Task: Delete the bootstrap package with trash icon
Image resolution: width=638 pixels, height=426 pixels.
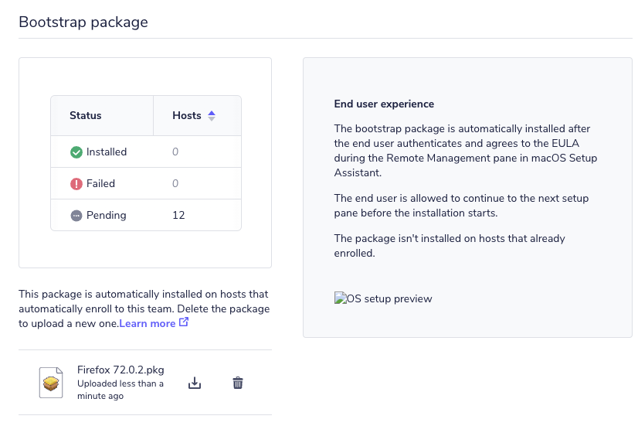Action: [x=238, y=383]
